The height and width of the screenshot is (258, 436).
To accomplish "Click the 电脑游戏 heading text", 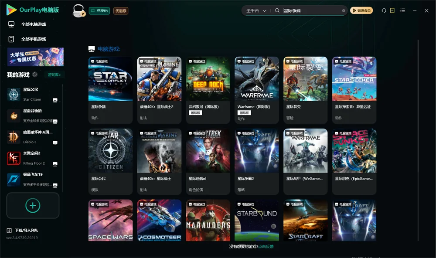I will coord(109,49).
